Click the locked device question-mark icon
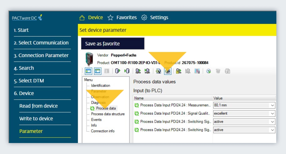The width and height of the screenshot is (286, 154). coord(178,71)
